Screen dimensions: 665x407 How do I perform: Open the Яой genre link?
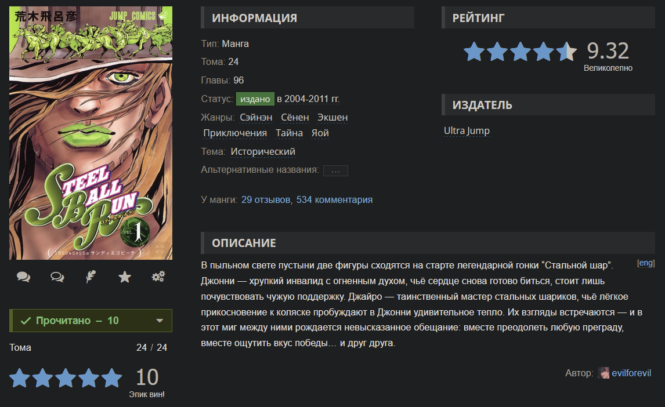(x=320, y=133)
